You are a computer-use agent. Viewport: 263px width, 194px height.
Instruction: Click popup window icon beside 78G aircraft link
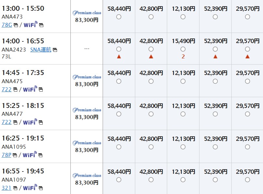point(16,25)
